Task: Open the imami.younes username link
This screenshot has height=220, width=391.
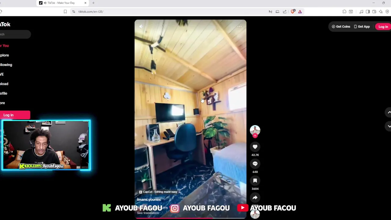Action: (149, 200)
